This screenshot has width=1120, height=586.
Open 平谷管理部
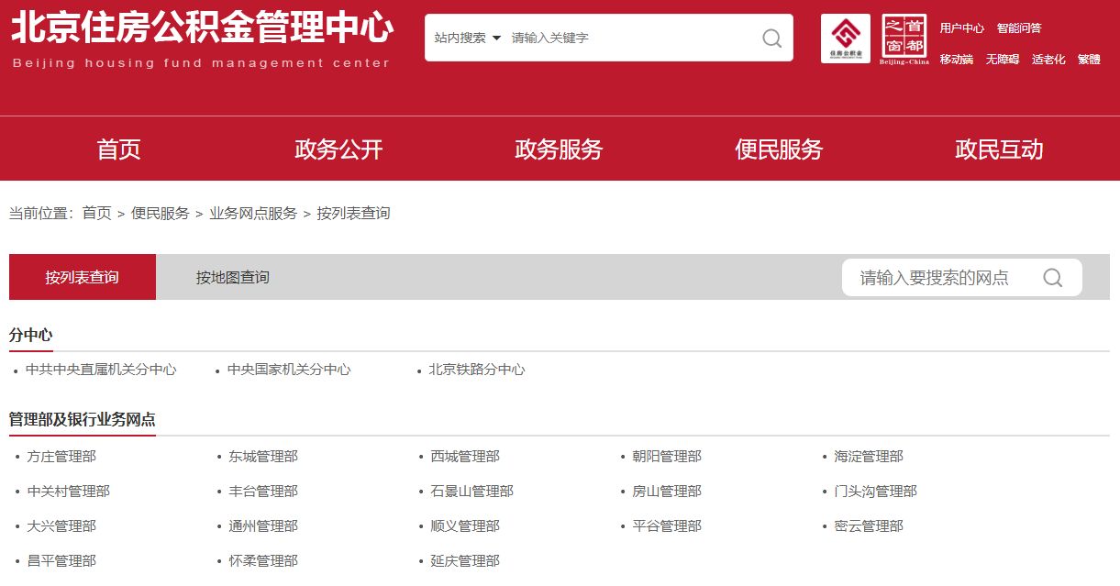(x=667, y=525)
